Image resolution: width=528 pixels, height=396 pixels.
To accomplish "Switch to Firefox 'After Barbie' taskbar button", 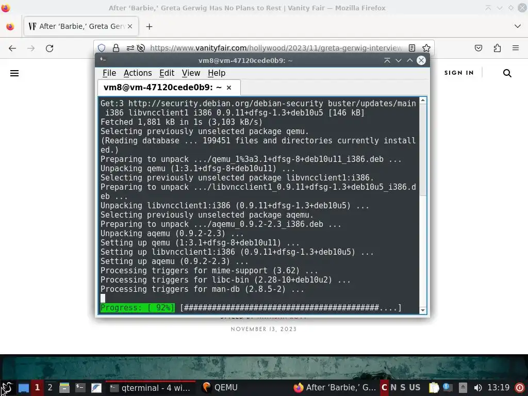I will coord(334,388).
